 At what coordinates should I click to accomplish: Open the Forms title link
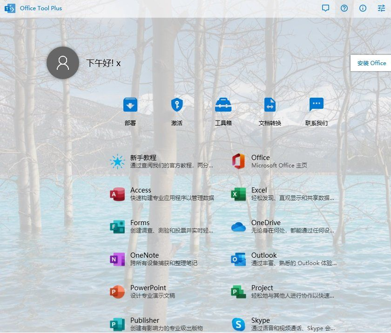140,223
